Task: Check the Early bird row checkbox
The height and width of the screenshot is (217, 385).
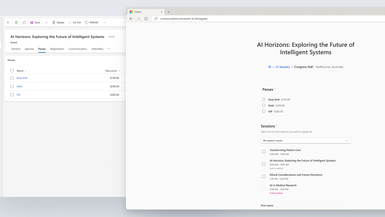Action: tap(12, 78)
